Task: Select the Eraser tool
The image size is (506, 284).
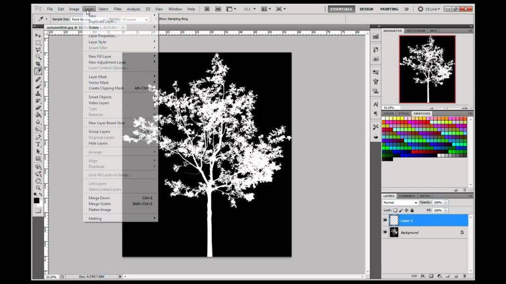Action: (x=38, y=107)
